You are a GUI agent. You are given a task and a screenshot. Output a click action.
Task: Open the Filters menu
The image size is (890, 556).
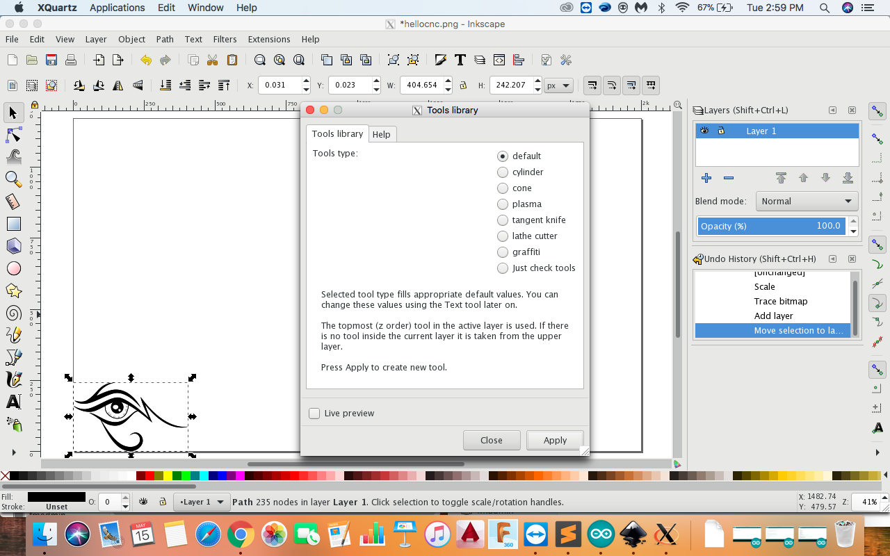point(225,39)
